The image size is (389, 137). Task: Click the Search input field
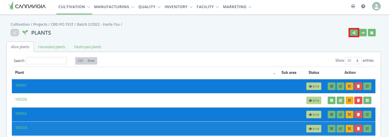46,61
